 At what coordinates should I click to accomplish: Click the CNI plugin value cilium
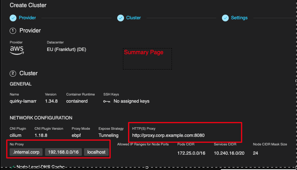click(15, 135)
